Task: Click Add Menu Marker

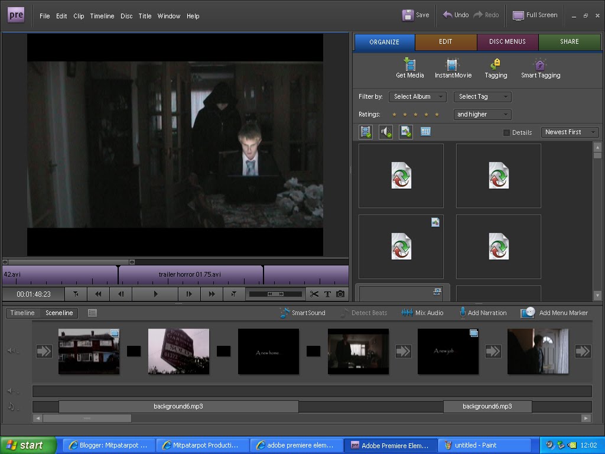Action: tap(554, 313)
